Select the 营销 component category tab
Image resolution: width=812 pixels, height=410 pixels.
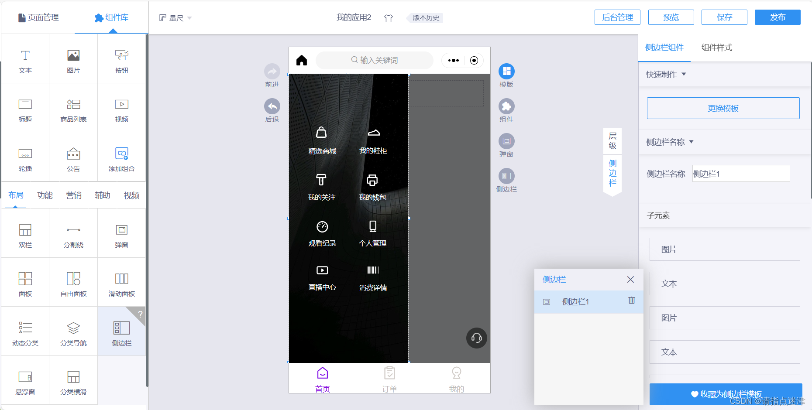pos(74,195)
